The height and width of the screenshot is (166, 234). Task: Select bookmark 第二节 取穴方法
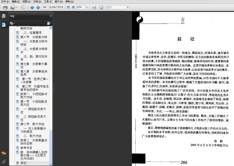click(x=32, y=124)
